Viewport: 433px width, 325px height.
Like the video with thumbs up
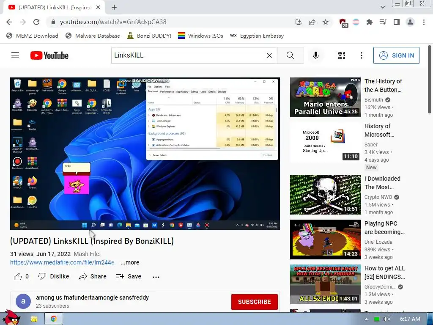[x=21, y=276]
